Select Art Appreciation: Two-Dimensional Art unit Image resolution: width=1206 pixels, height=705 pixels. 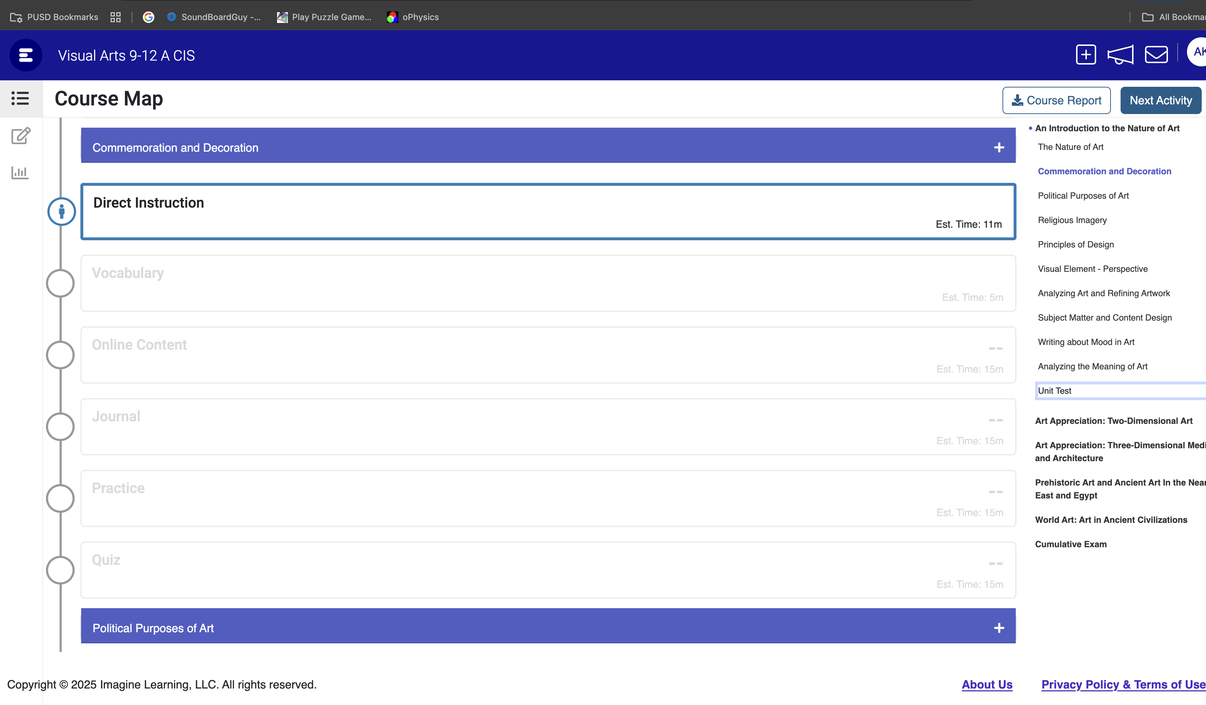click(1113, 421)
